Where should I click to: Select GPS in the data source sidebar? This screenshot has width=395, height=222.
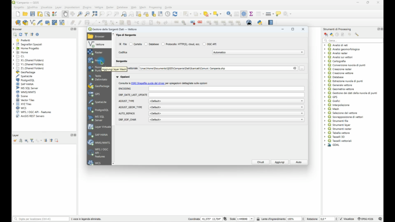99,94
